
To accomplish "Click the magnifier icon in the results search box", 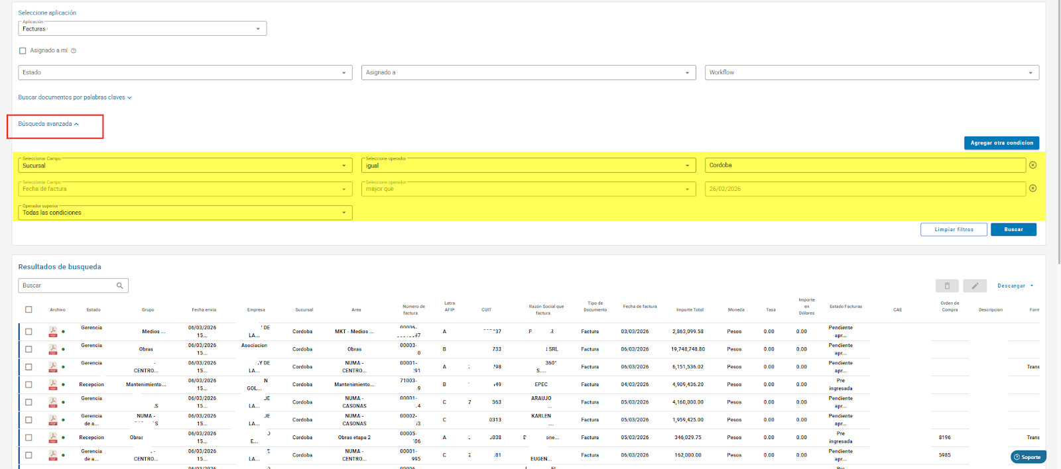I will [x=120, y=286].
